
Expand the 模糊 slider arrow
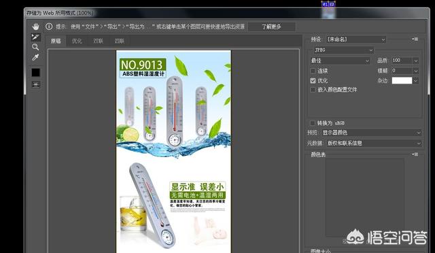coord(415,71)
